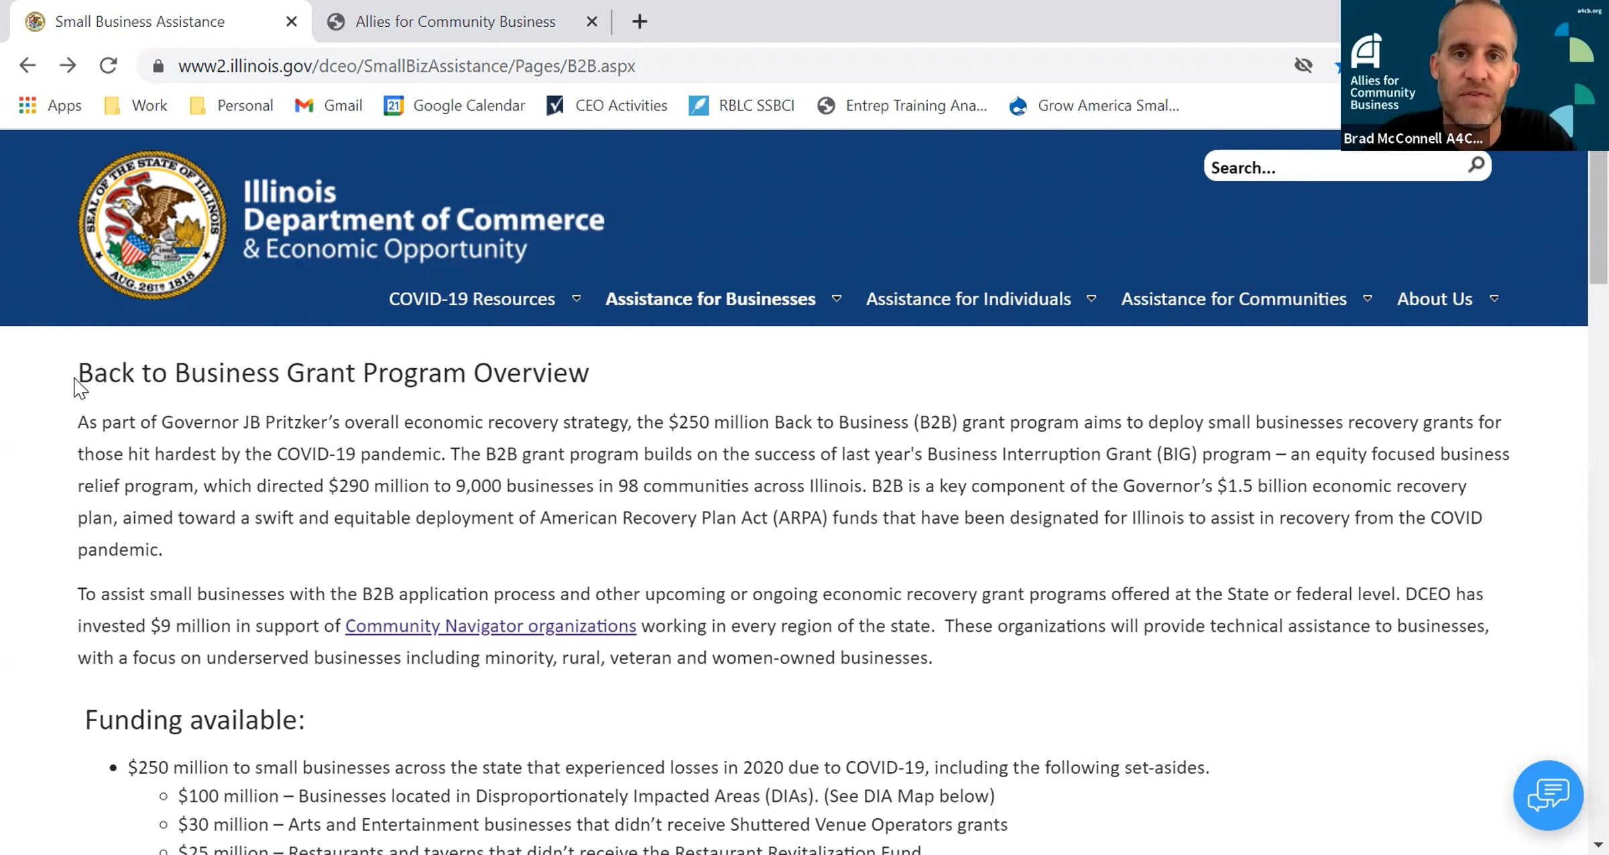The image size is (1609, 855).
Task: Open a new browser tab
Action: [x=639, y=21]
